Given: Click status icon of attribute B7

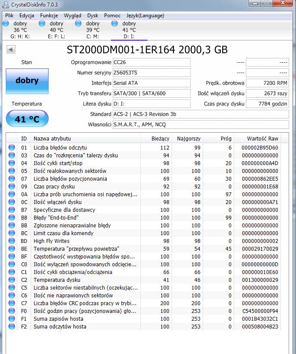Looking at the screenshot, I should pos(12,210).
